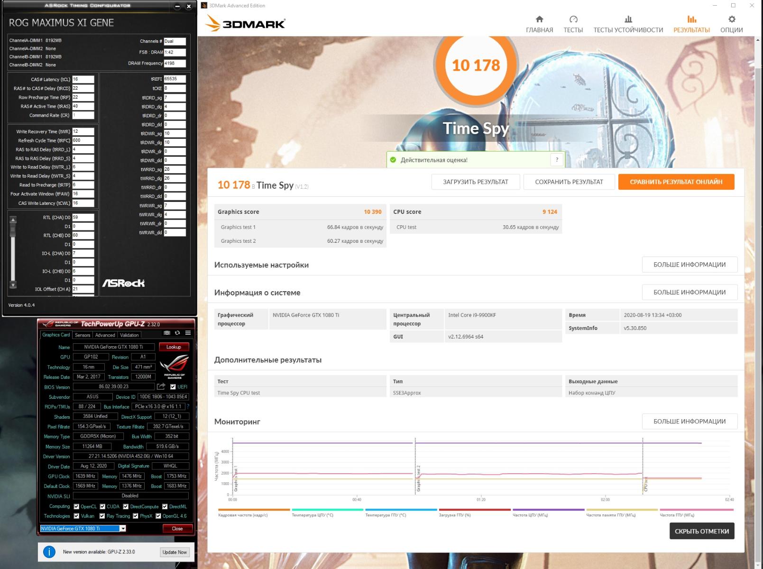Open the stress tests (ТЕСТЫ УСТОЙЧИВОСТИ) section

point(628,24)
